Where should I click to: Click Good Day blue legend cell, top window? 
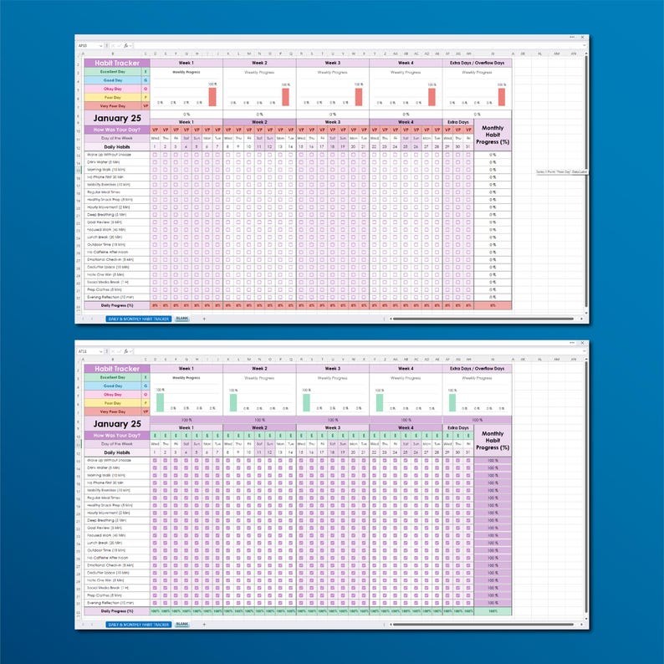(x=113, y=80)
